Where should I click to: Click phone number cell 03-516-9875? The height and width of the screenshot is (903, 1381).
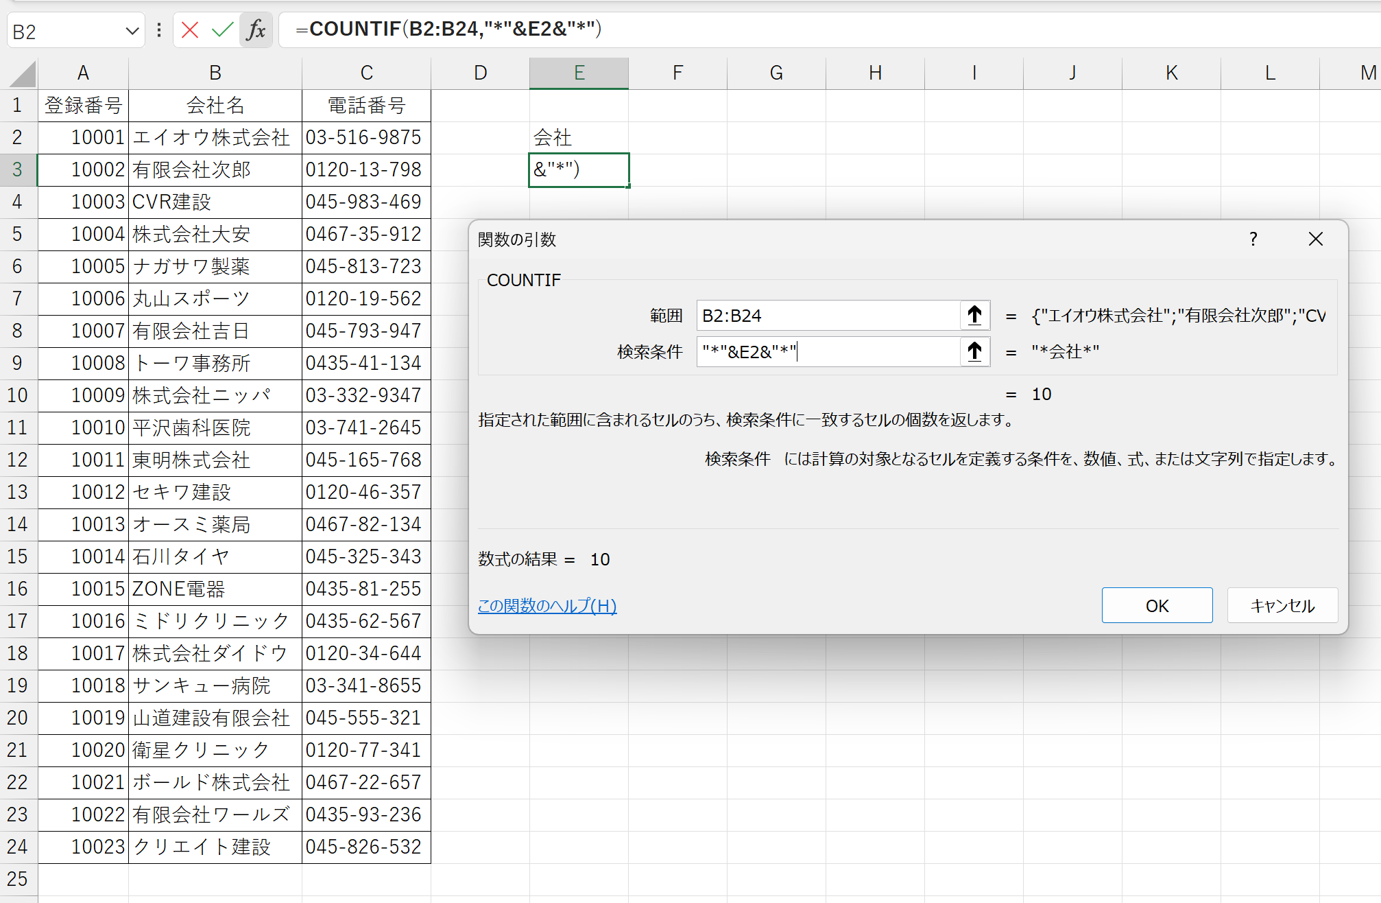coord(367,137)
